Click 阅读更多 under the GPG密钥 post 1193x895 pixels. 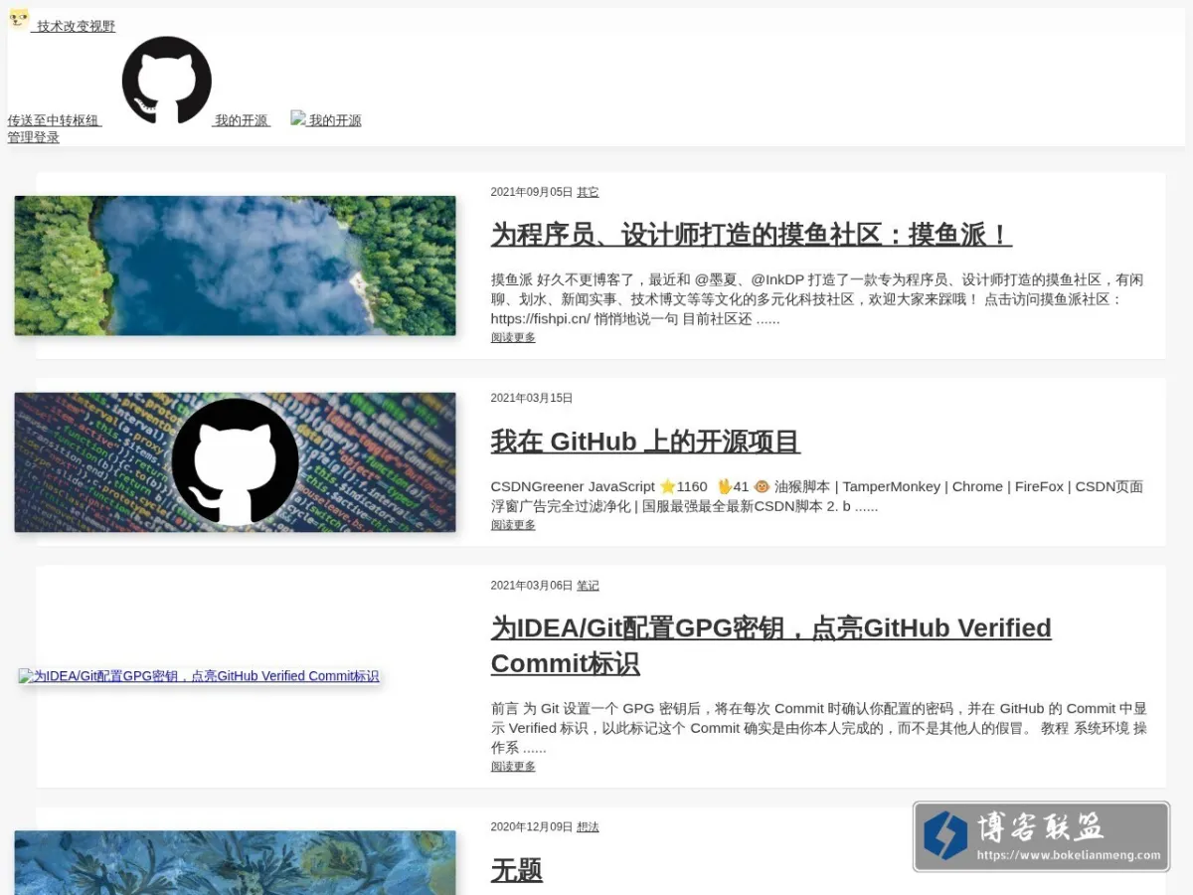tap(513, 767)
